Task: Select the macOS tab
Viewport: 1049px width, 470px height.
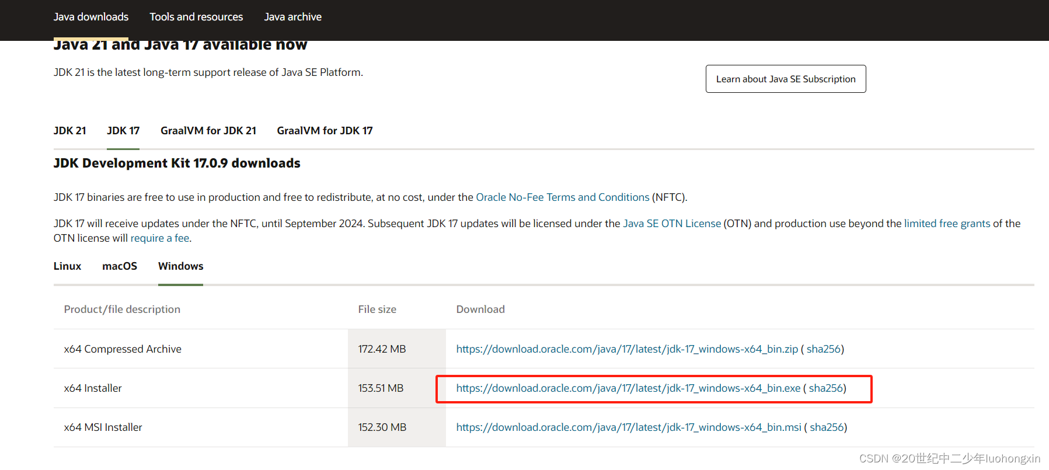Action: 120,266
